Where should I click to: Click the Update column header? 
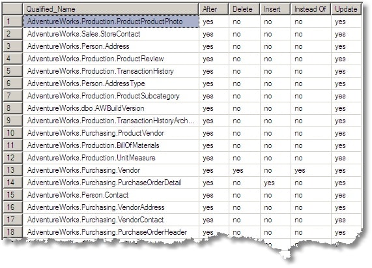coord(347,9)
